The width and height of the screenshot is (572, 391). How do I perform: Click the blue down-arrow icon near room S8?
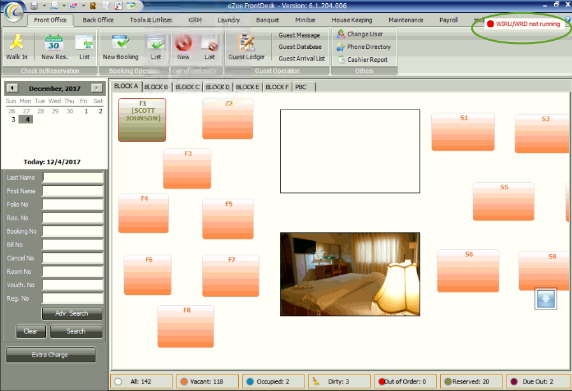[546, 299]
